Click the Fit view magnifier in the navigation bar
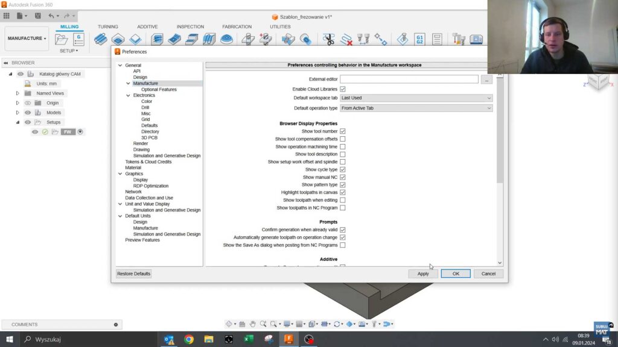 pos(274,324)
